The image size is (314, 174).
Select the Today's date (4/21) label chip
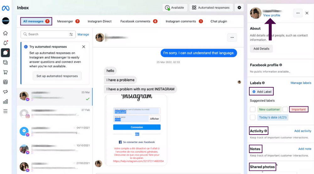(x=273, y=117)
